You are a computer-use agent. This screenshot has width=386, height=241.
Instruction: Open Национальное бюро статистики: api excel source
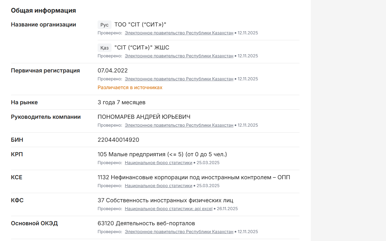click(x=168, y=209)
